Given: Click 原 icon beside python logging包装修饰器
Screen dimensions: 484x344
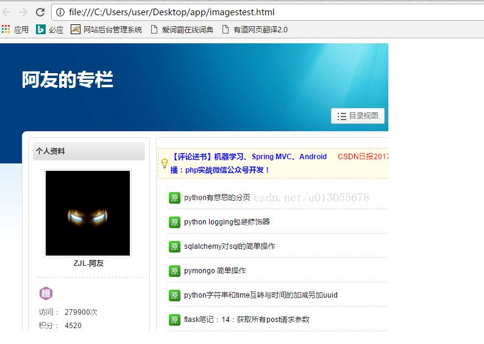Looking at the screenshot, I should [x=174, y=222].
